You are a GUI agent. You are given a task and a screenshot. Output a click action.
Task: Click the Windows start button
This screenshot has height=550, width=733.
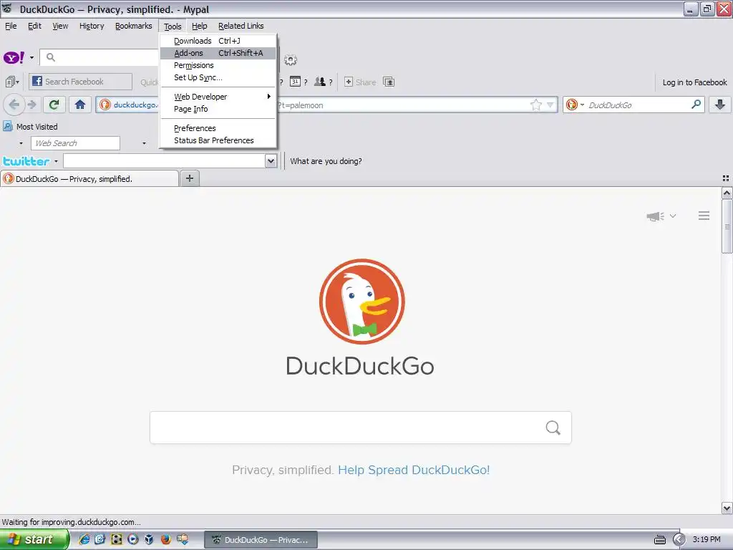[x=34, y=539]
